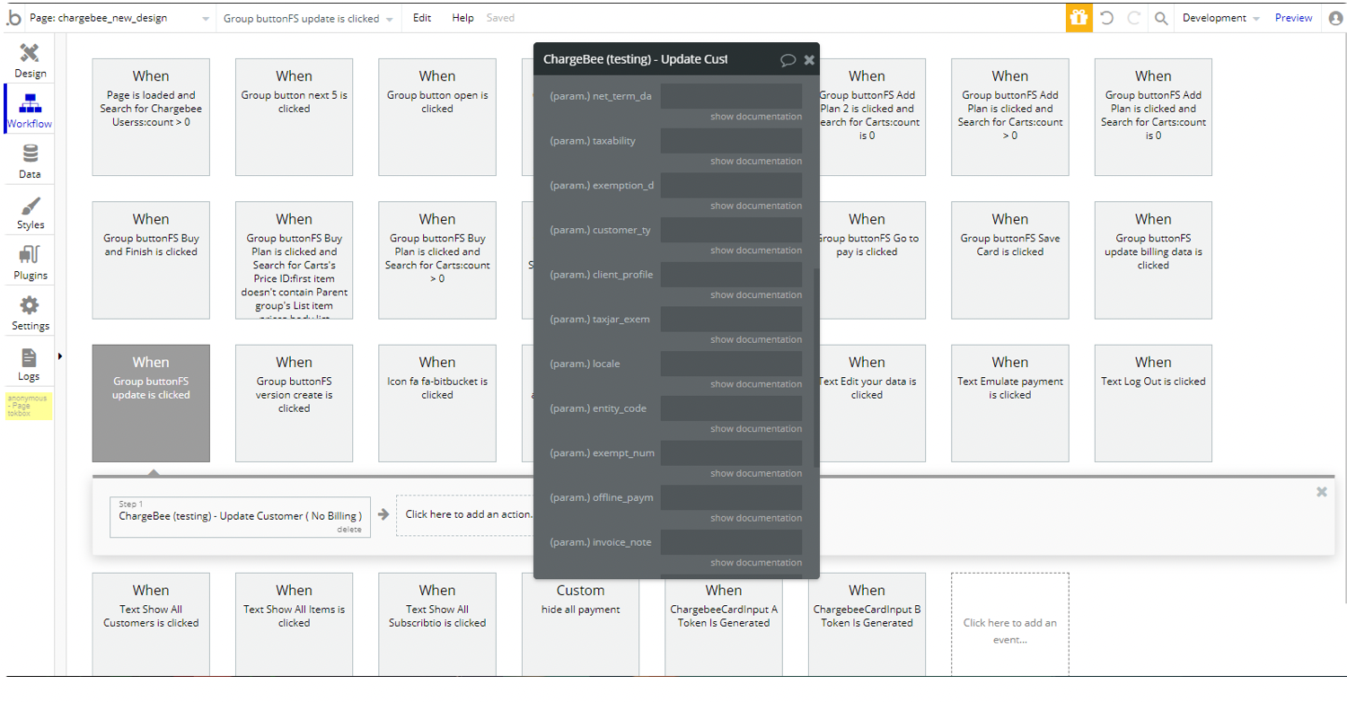1347x702 pixels.
Task: Show documentation under invoice_note parameter
Action: [756, 563]
